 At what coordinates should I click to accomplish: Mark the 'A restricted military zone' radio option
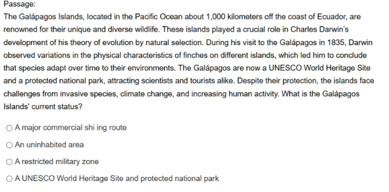[x=9, y=162]
